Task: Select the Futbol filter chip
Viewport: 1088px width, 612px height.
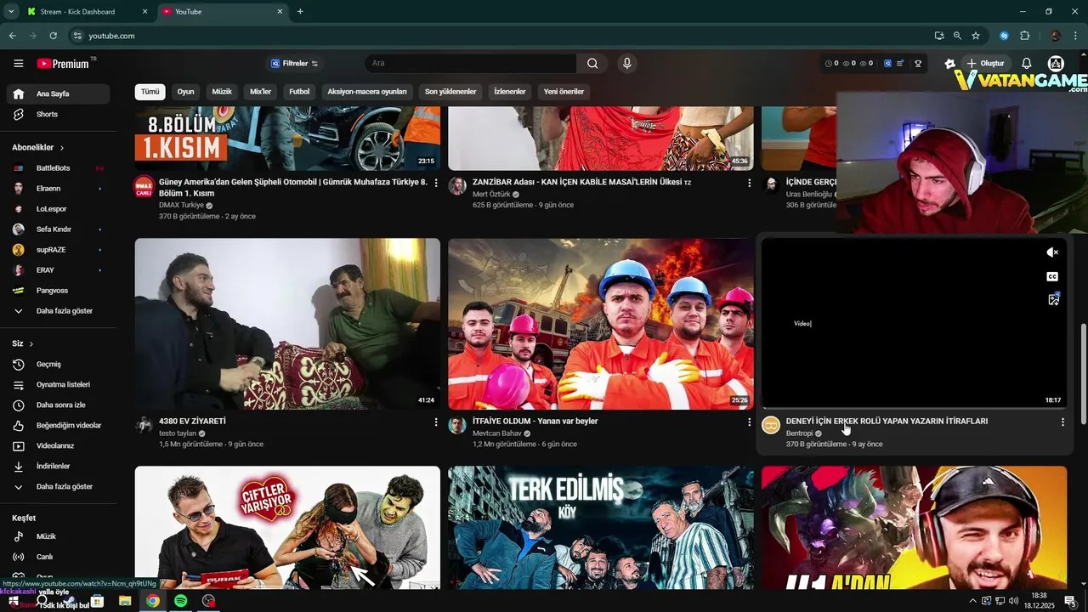Action: point(299,92)
